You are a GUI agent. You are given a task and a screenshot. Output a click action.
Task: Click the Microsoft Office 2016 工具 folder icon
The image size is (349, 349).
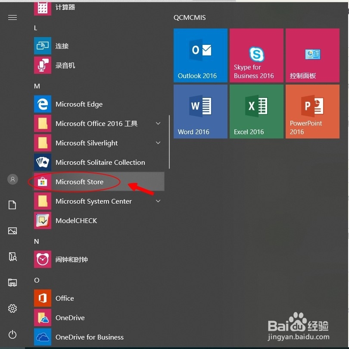tap(43, 123)
